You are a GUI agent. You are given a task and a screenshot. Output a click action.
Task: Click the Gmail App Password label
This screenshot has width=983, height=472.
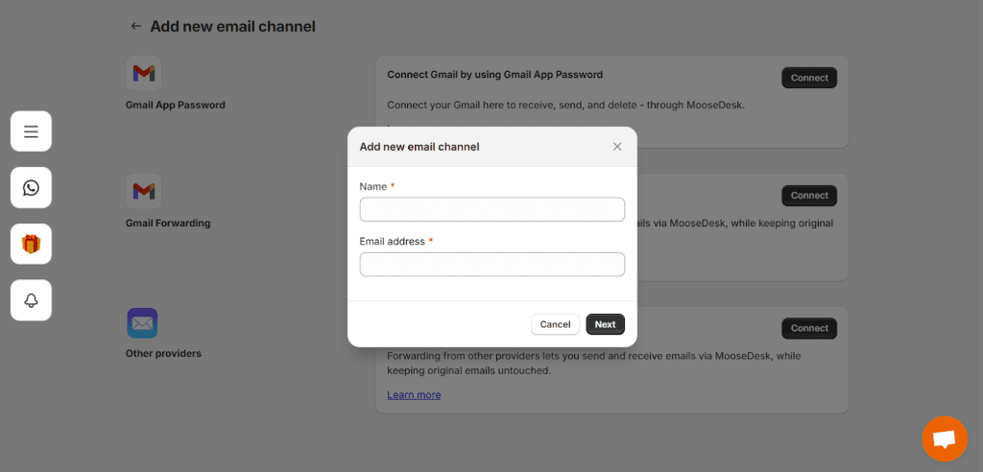(175, 105)
